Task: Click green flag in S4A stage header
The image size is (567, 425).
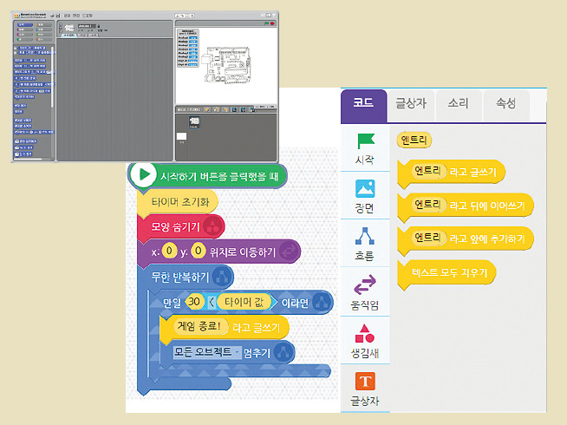Action: click(x=266, y=23)
